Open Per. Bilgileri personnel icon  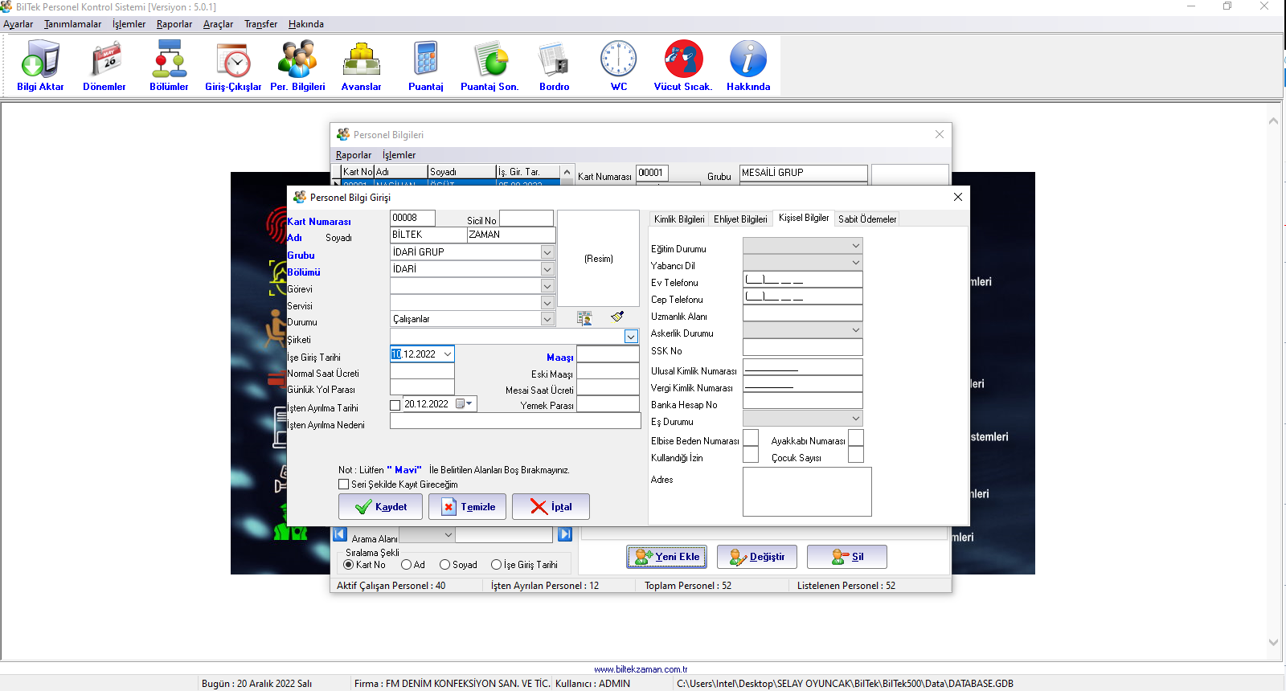pos(297,66)
